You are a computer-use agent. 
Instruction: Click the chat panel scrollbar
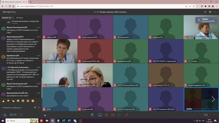tap(41, 87)
